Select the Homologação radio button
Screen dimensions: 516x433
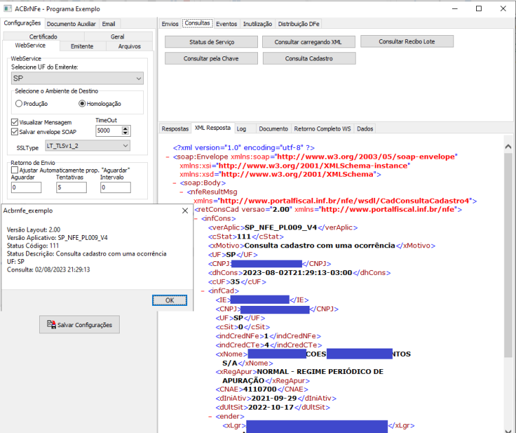82,104
